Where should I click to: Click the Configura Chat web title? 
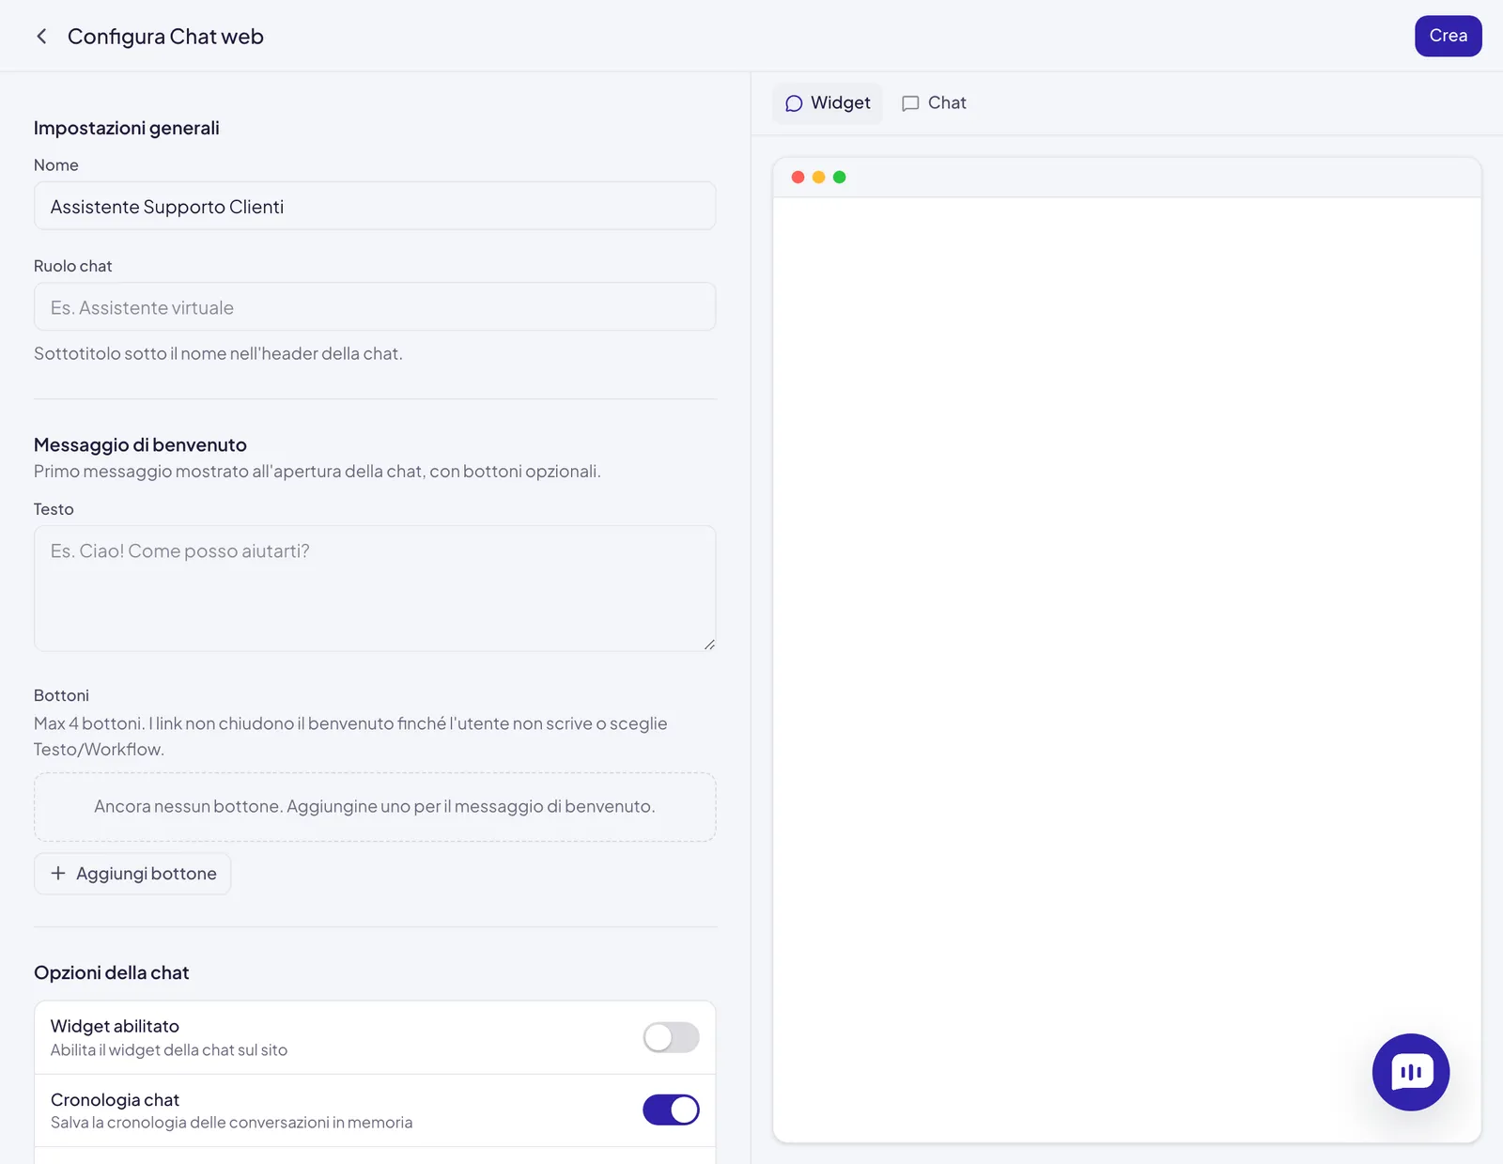(165, 37)
